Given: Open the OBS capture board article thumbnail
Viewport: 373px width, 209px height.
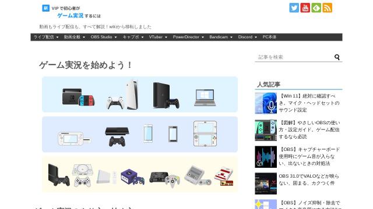Looking at the screenshot, I should 266,157.
